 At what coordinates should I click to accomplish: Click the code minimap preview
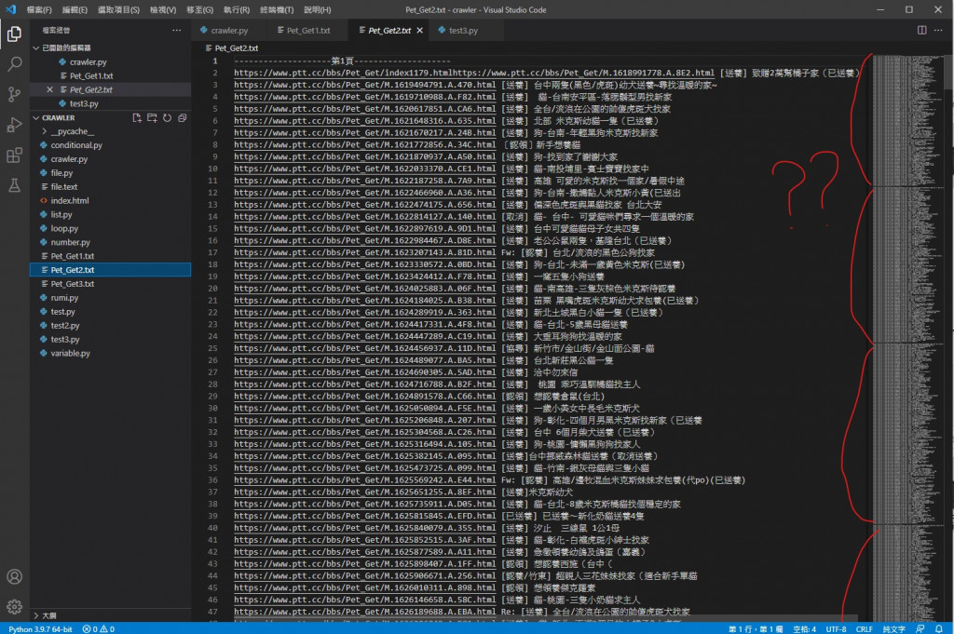tap(906, 337)
